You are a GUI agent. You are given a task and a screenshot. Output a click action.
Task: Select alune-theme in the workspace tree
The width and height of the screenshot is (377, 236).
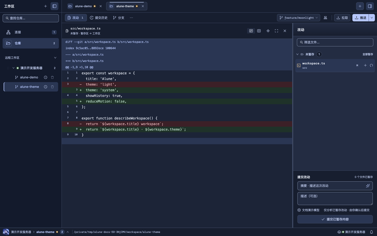(x=29, y=87)
